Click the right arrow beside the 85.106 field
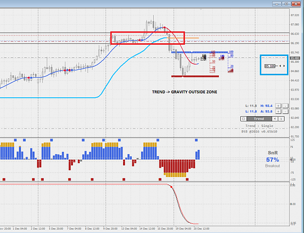The height and width of the screenshot is (233, 304). coord(284,66)
